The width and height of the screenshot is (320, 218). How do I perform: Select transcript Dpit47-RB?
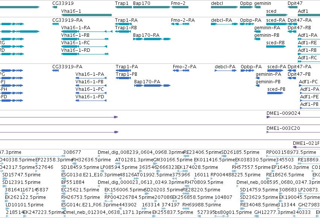click(292, 32)
